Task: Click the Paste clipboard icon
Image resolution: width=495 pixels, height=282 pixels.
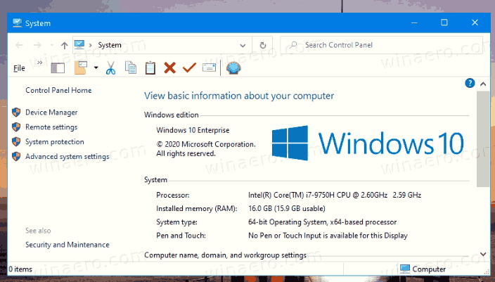Action: click(x=150, y=68)
